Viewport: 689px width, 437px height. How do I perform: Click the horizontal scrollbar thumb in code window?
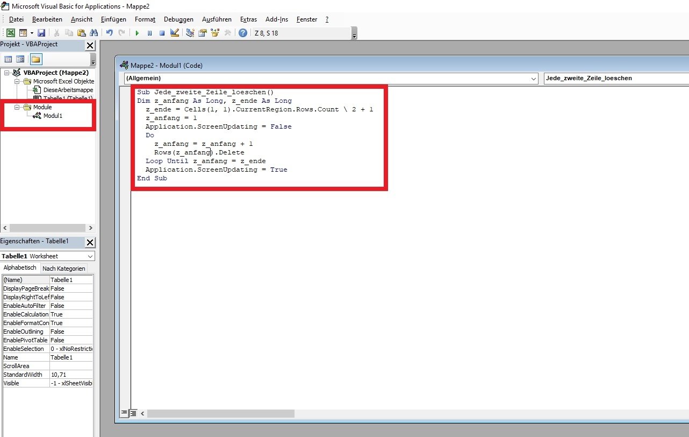point(221,413)
